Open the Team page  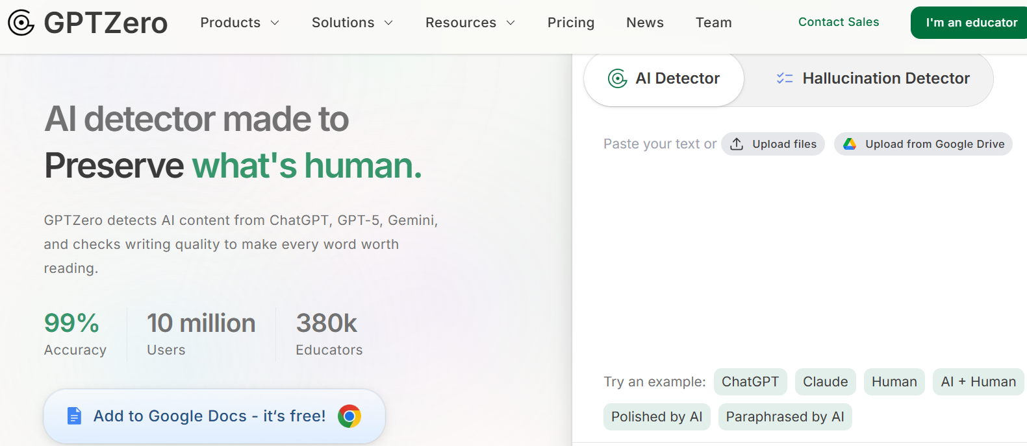click(714, 23)
